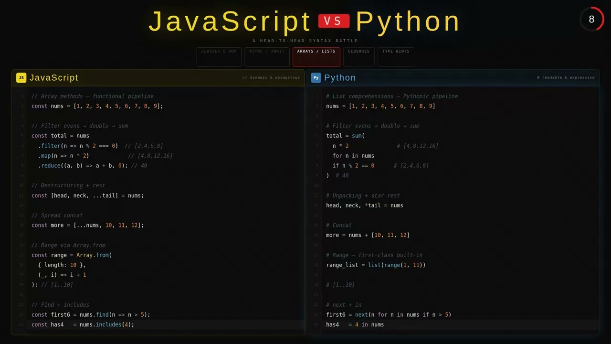Viewport: 611px width, 344px height.
Task: Click the Python 'n * 2' line
Action: coord(385,146)
